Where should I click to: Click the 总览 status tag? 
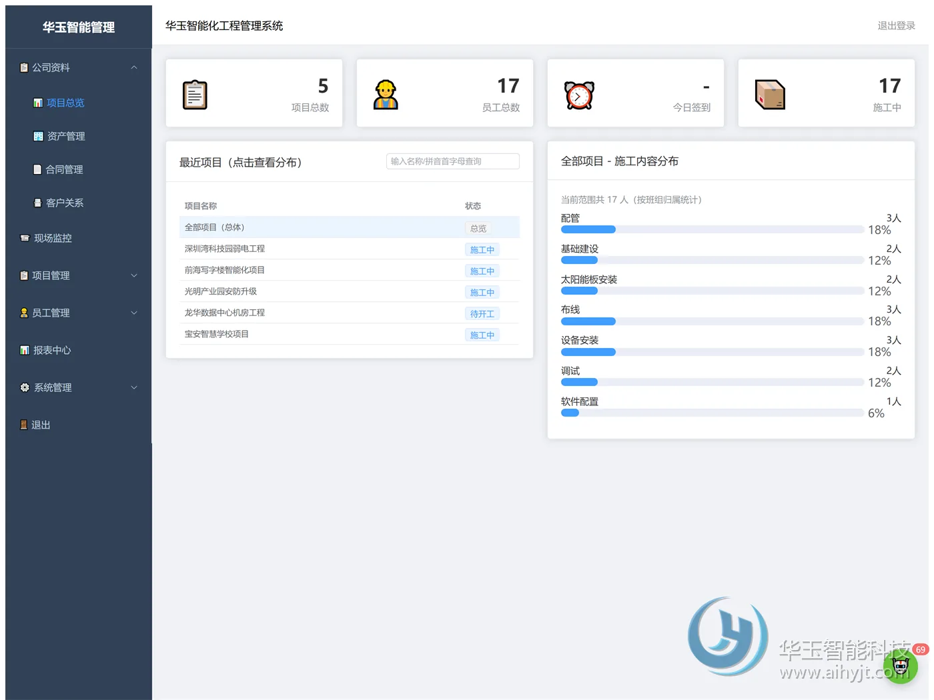tap(478, 229)
